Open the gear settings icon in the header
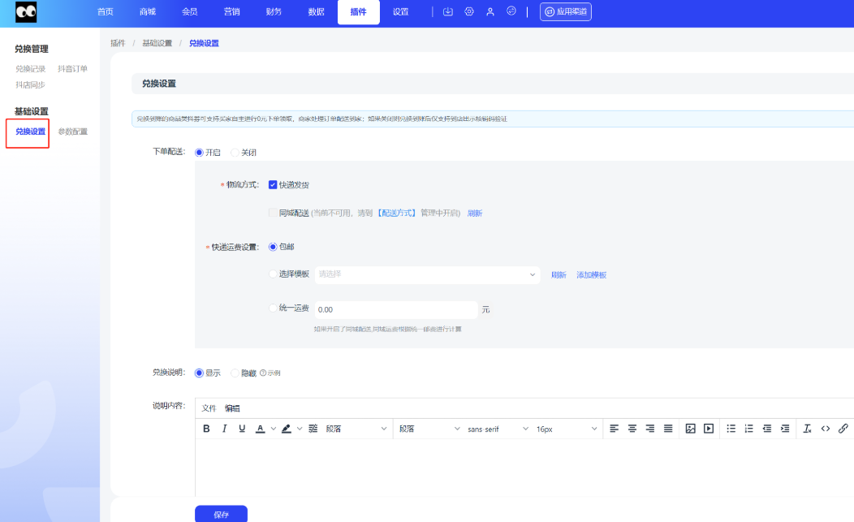The height and width of the screenshot is (522, 854). pos(469,12)
